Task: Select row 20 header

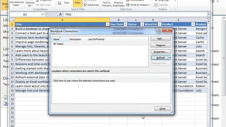Action: tap(12, 108)
